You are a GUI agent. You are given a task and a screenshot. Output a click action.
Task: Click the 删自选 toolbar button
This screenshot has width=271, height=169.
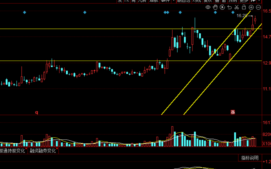pyautogui.click(x=184, y=1)
